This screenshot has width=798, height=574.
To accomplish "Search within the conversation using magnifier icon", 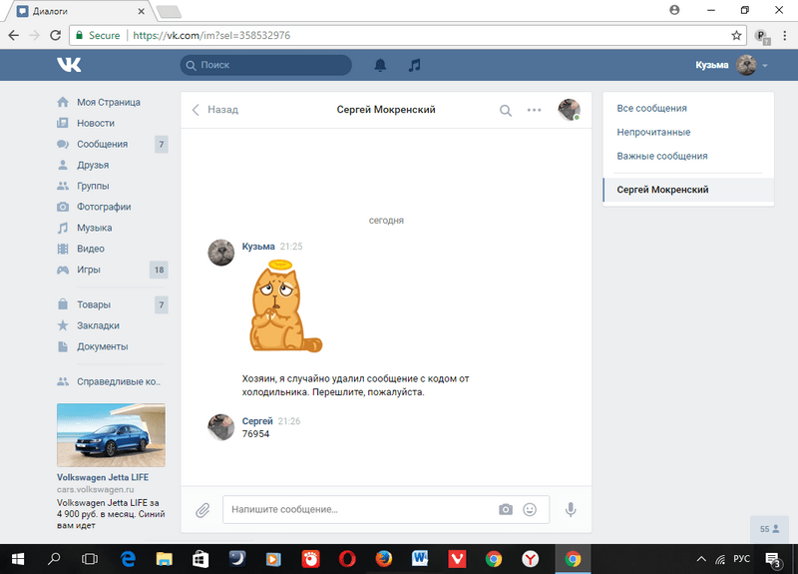I will tap(506, 110).
